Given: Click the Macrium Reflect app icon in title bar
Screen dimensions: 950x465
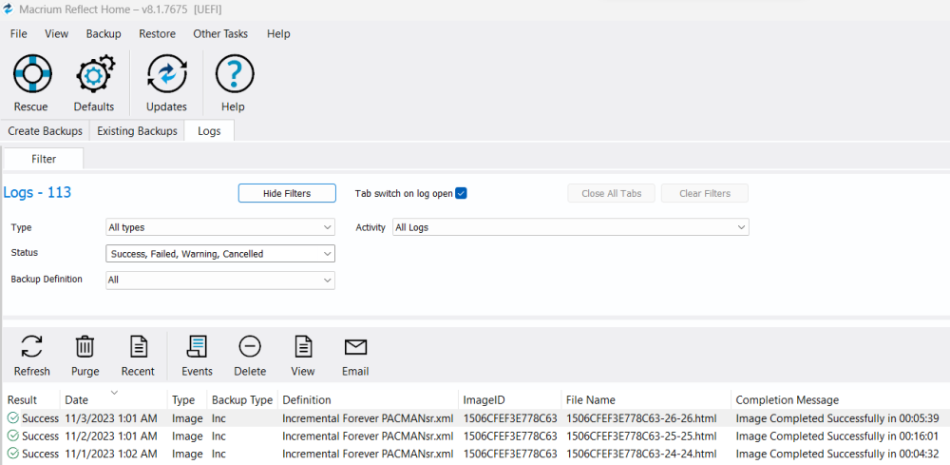Looking at the screenshot, I should (x=9, y=10).
